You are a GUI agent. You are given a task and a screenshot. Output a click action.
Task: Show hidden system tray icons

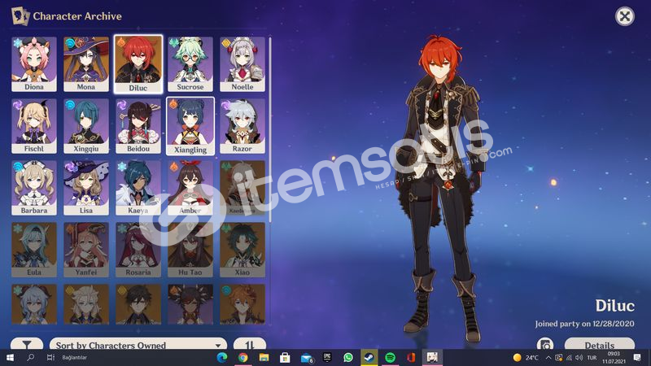click(548, 358)
